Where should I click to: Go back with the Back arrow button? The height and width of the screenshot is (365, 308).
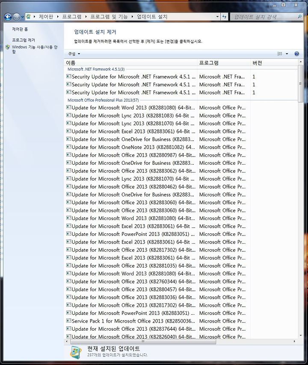[8, 17]
